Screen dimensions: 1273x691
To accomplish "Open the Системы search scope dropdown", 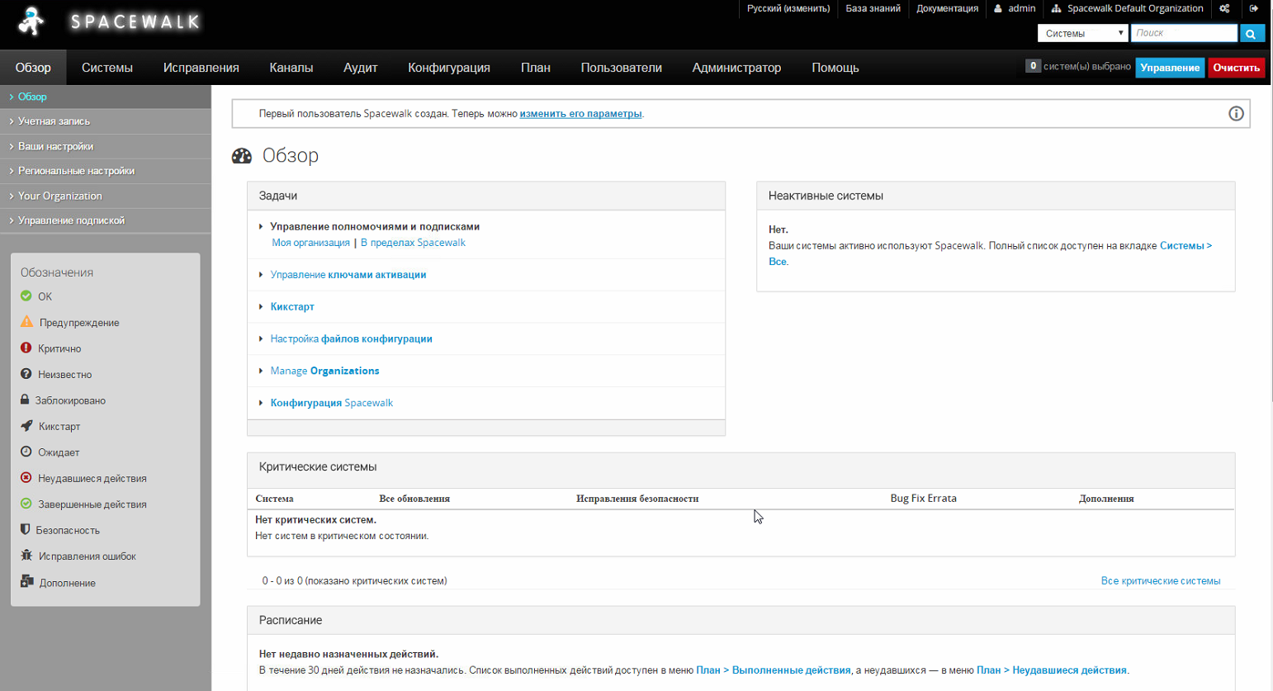I will tap(1082, 34).
